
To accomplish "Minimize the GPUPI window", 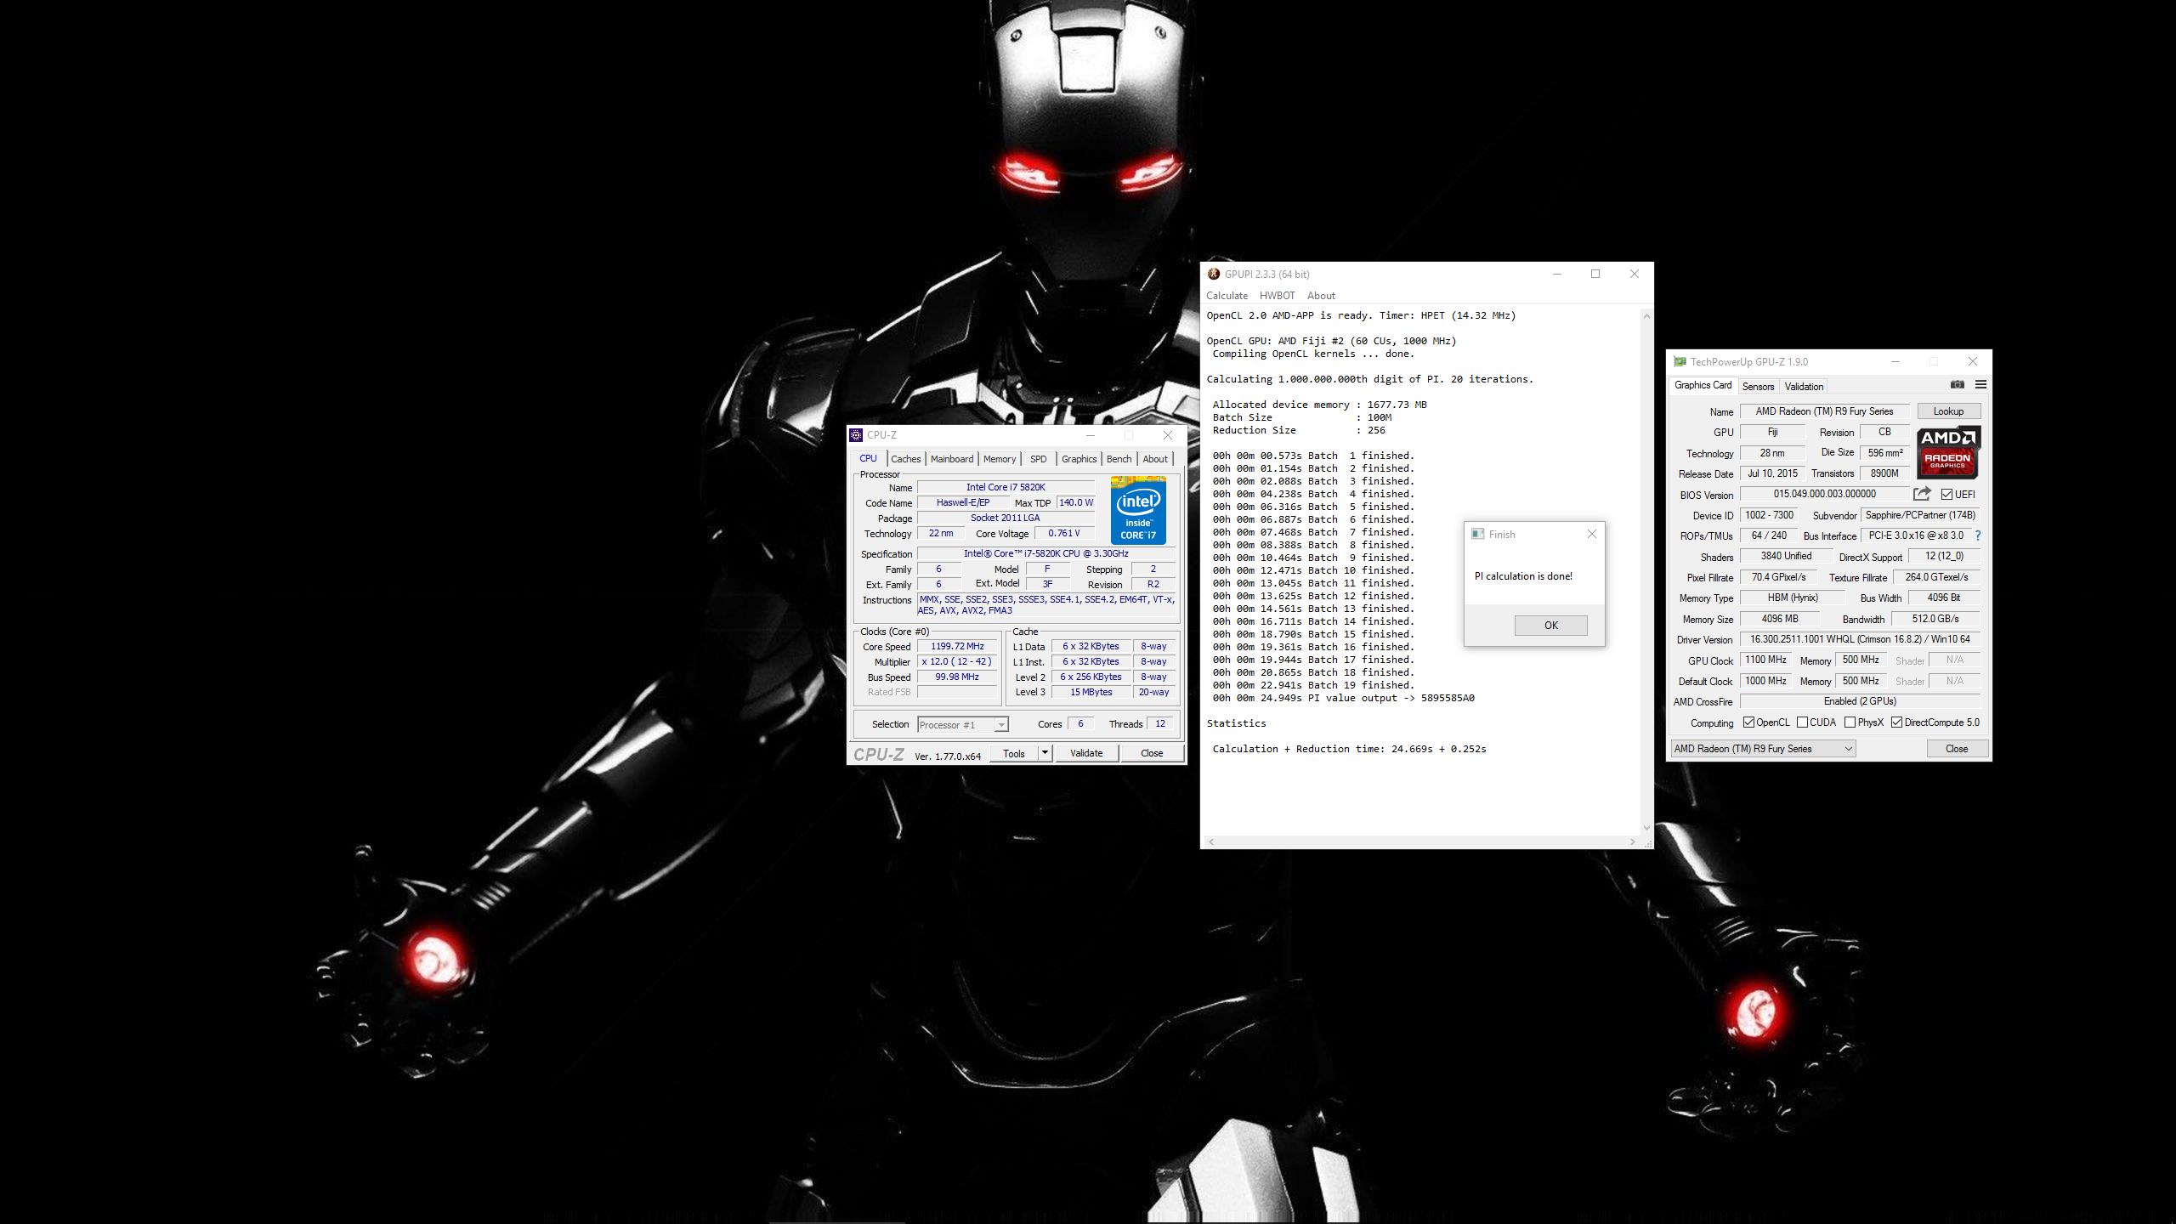I will (1557, 274).
